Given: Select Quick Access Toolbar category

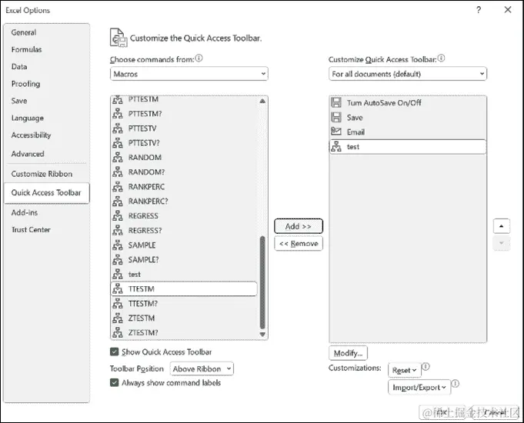Looking at the screenshot, I should 47,193.
